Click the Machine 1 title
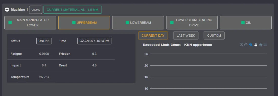This screenshot has width=278, height=96. [x=19, y=10]
